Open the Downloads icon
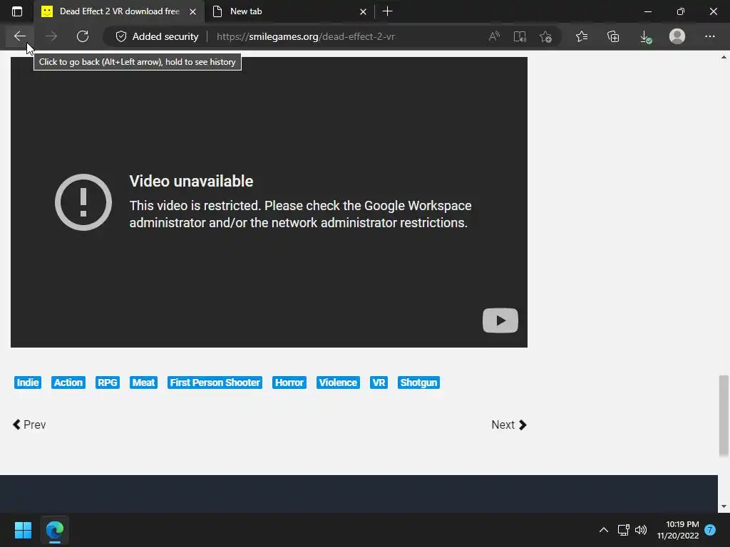730x547 pixels. pyautogui.click(x=645, y=36)
